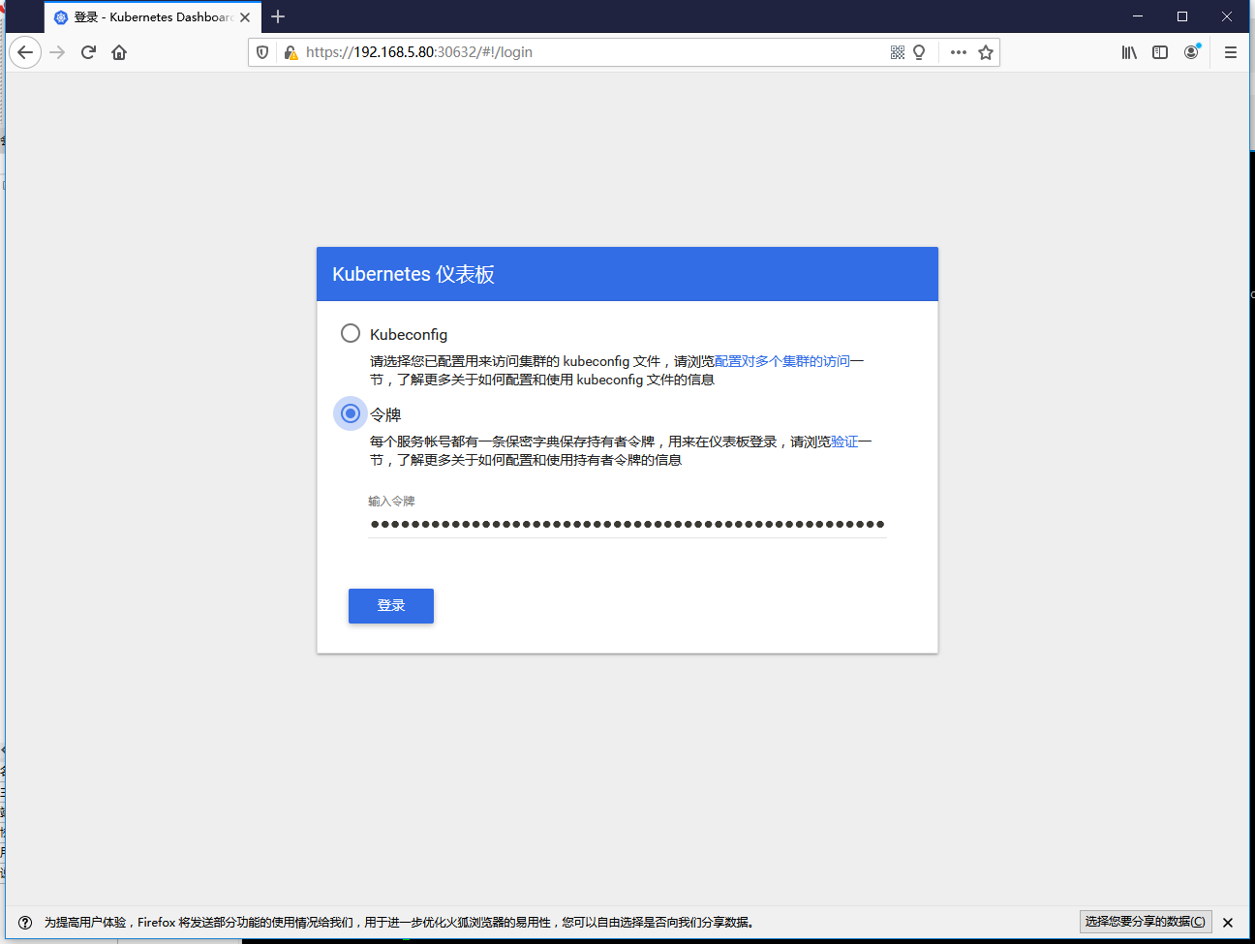
Task: Open the 配置对多个集群的访问 link
Action: click(782, 361)
